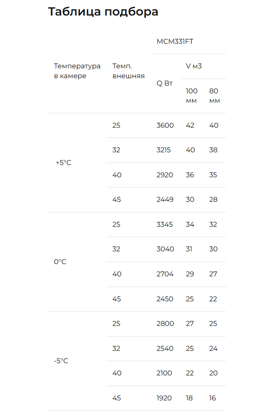Click the 3040 power value cell
Image resolution: width=280 pixels, height=420 pixels.
click(x=165, y=249)
